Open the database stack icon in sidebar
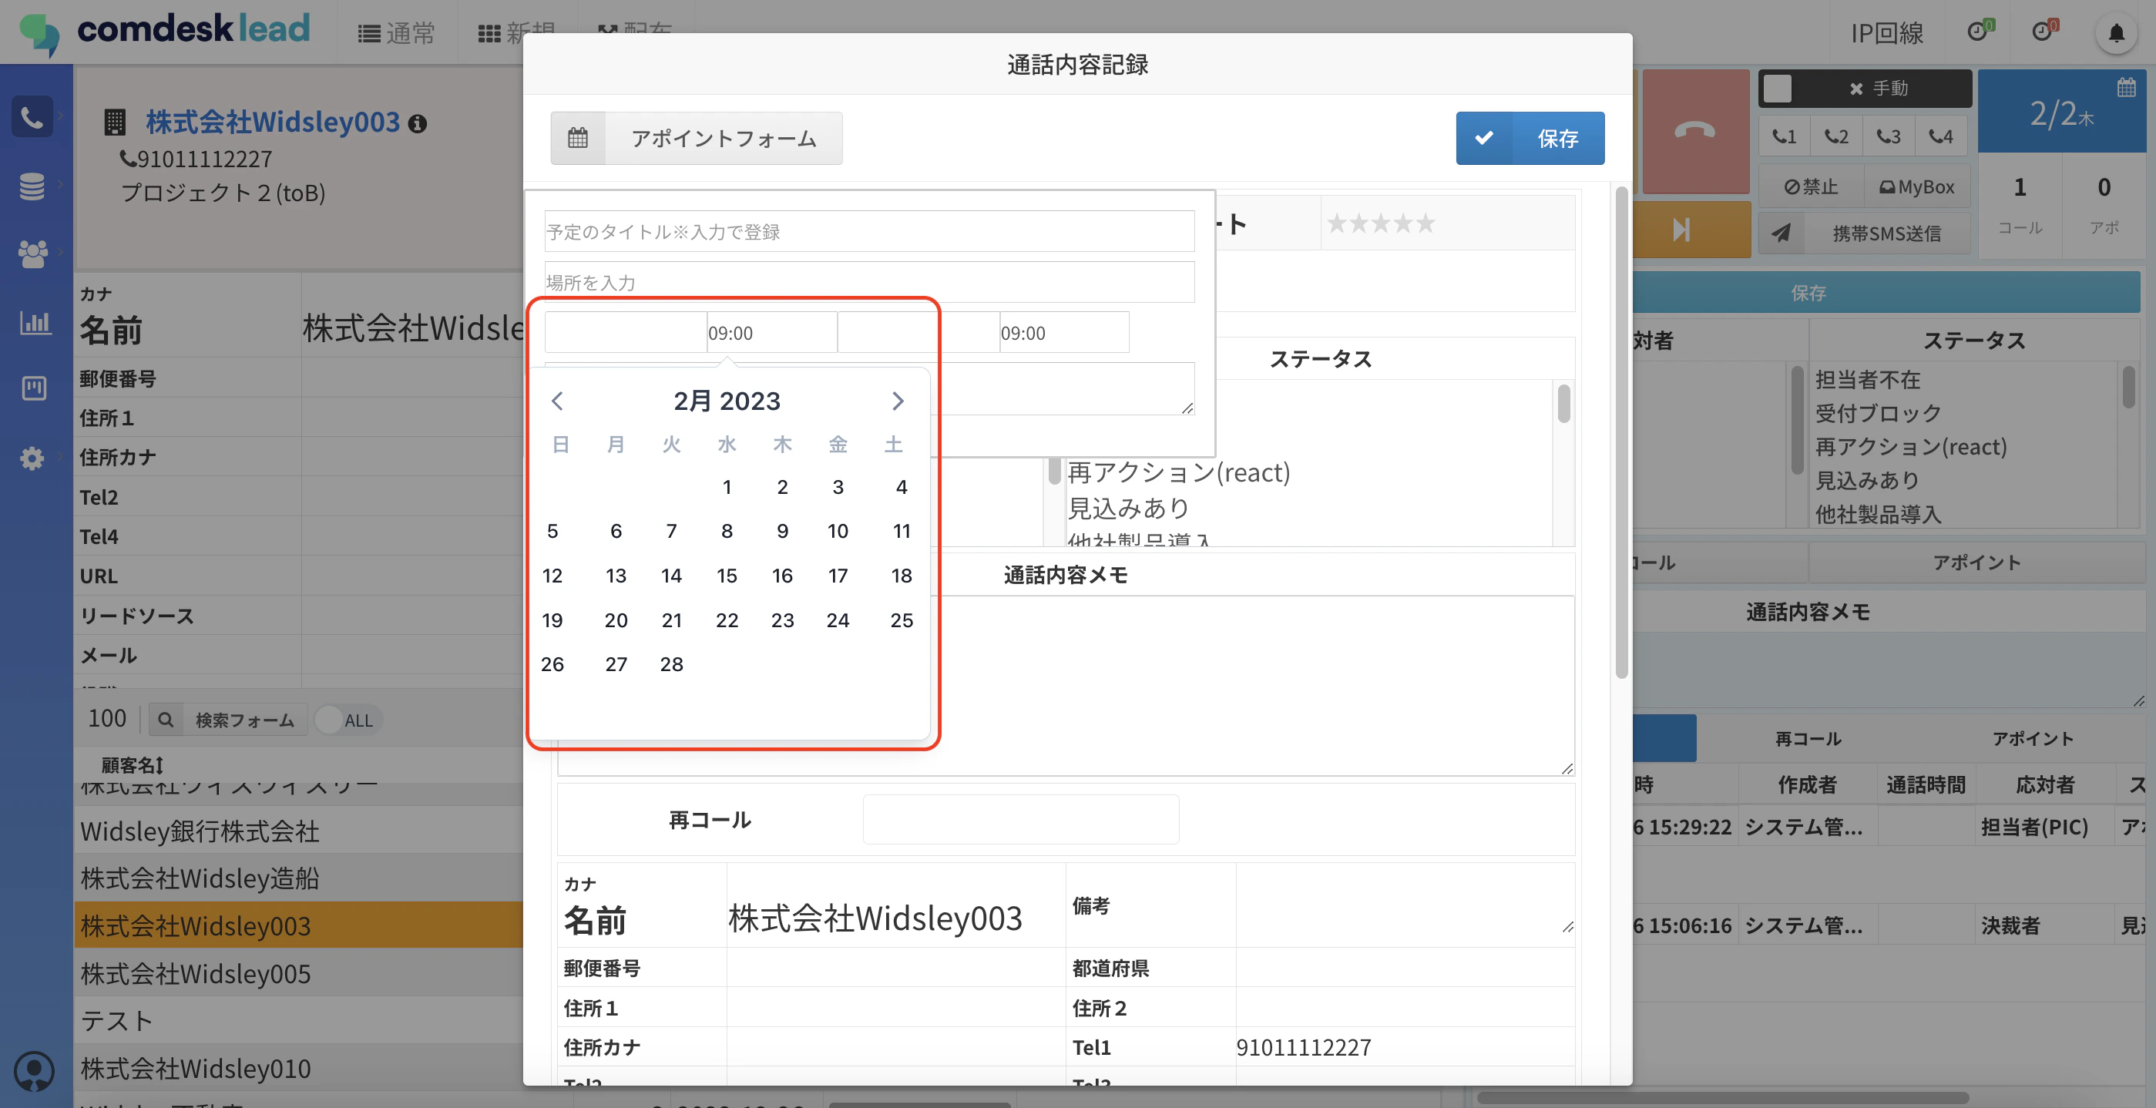 pos(32,186)
